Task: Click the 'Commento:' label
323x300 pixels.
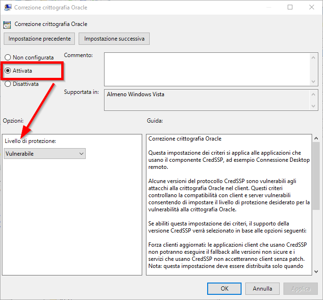Action: tap(78, 55)
